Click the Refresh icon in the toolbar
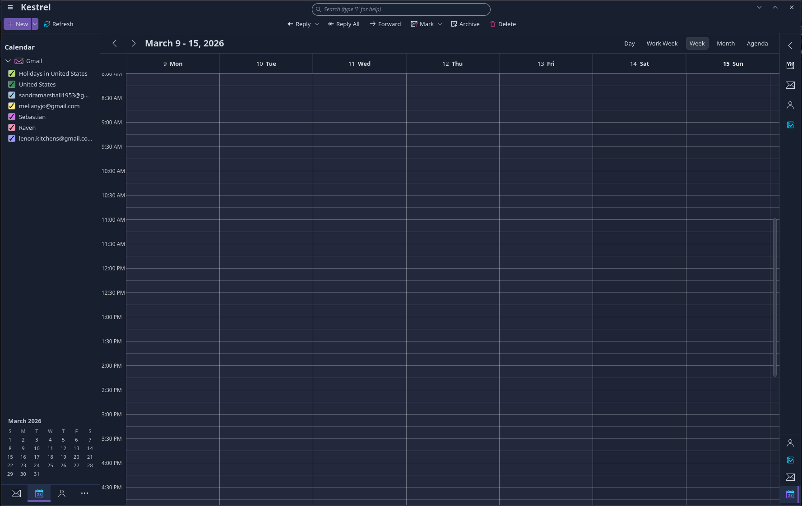The width and height of the screenshot is (802, 506). point(46,24)
